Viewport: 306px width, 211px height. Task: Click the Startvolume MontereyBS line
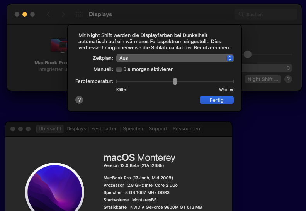130,200
